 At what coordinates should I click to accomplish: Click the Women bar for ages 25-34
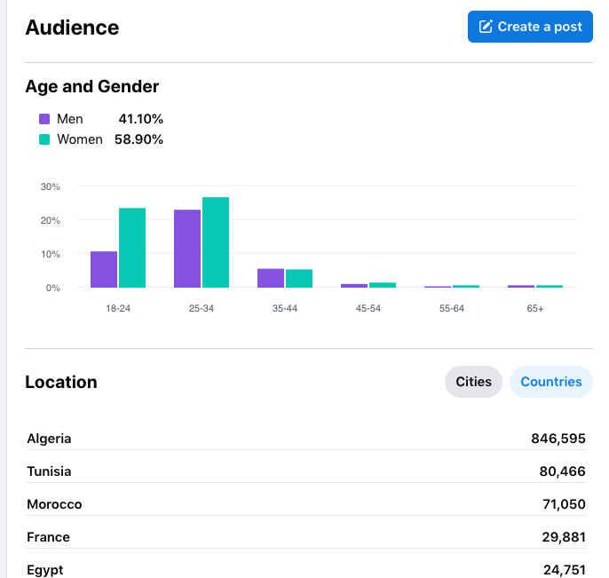point(216,242)
